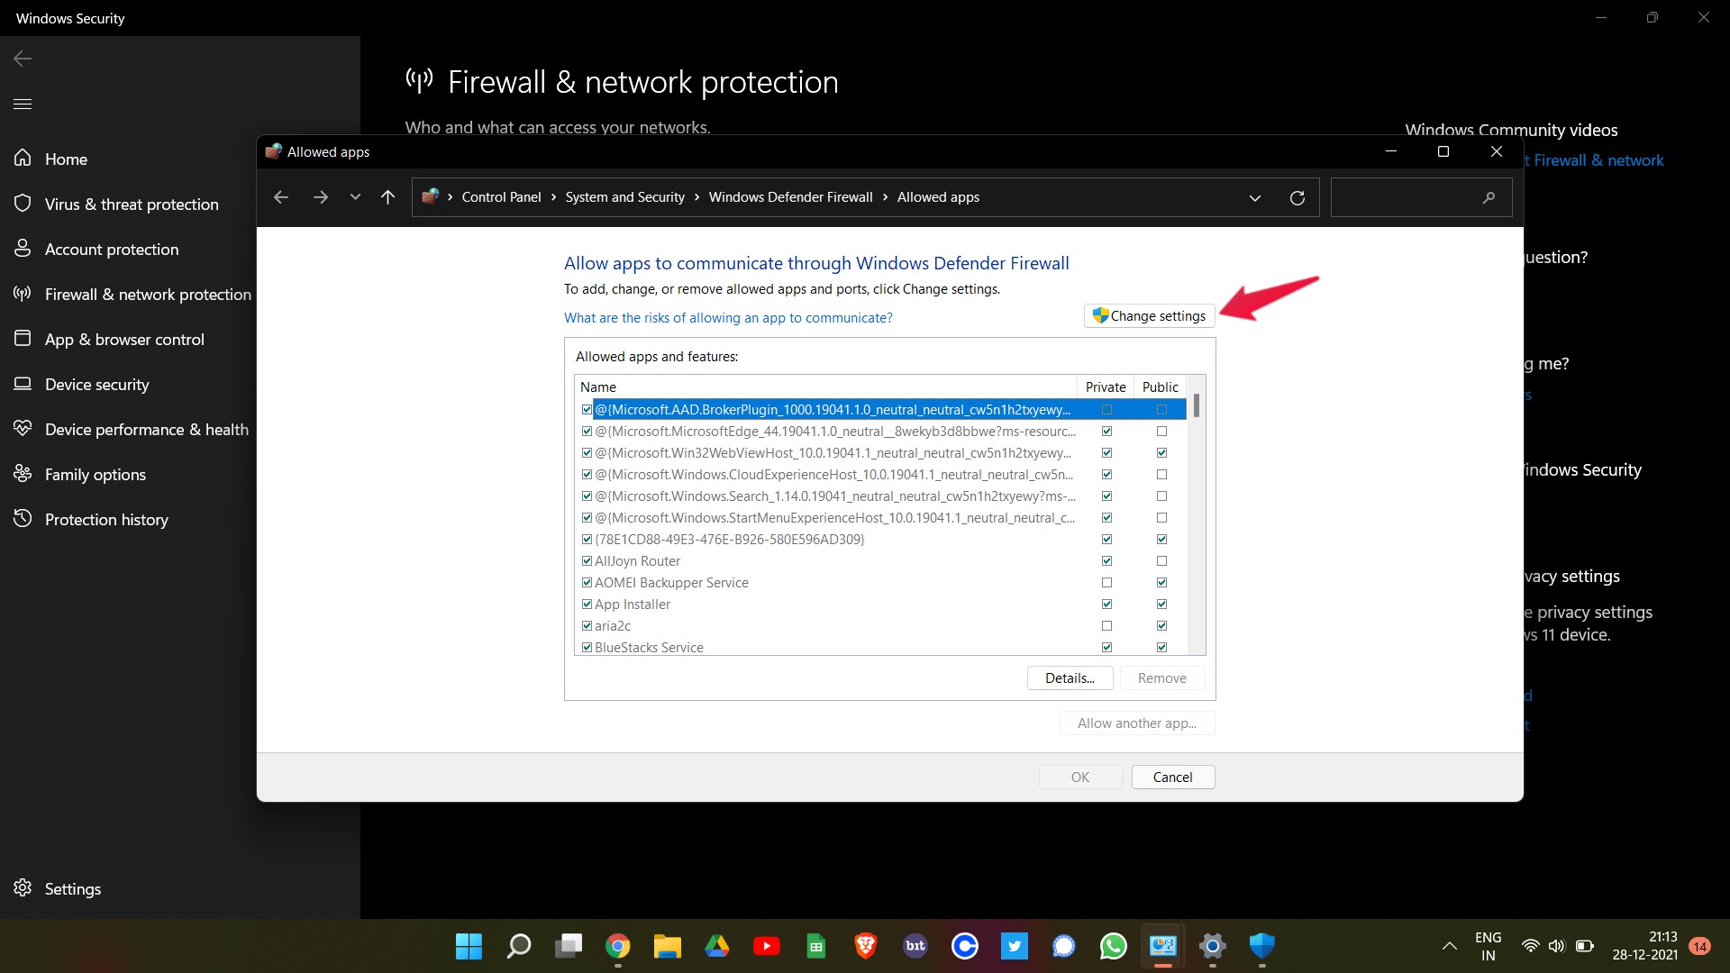1730x973 pixels.
Task: Open What are the risks hyperlink
Action: coord(728,317)
